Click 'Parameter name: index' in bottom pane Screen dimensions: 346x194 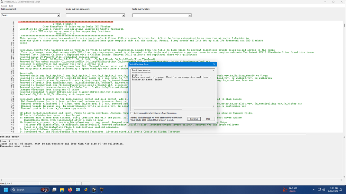click(15, 146)
